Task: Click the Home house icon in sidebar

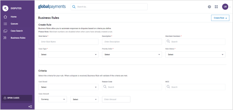Action: coord(5,17)
